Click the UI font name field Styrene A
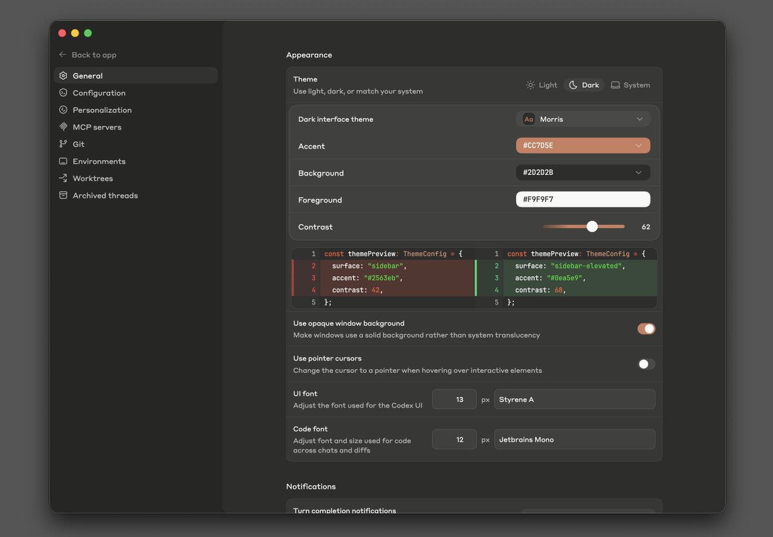The image size is (773, 537). [574, 400]
